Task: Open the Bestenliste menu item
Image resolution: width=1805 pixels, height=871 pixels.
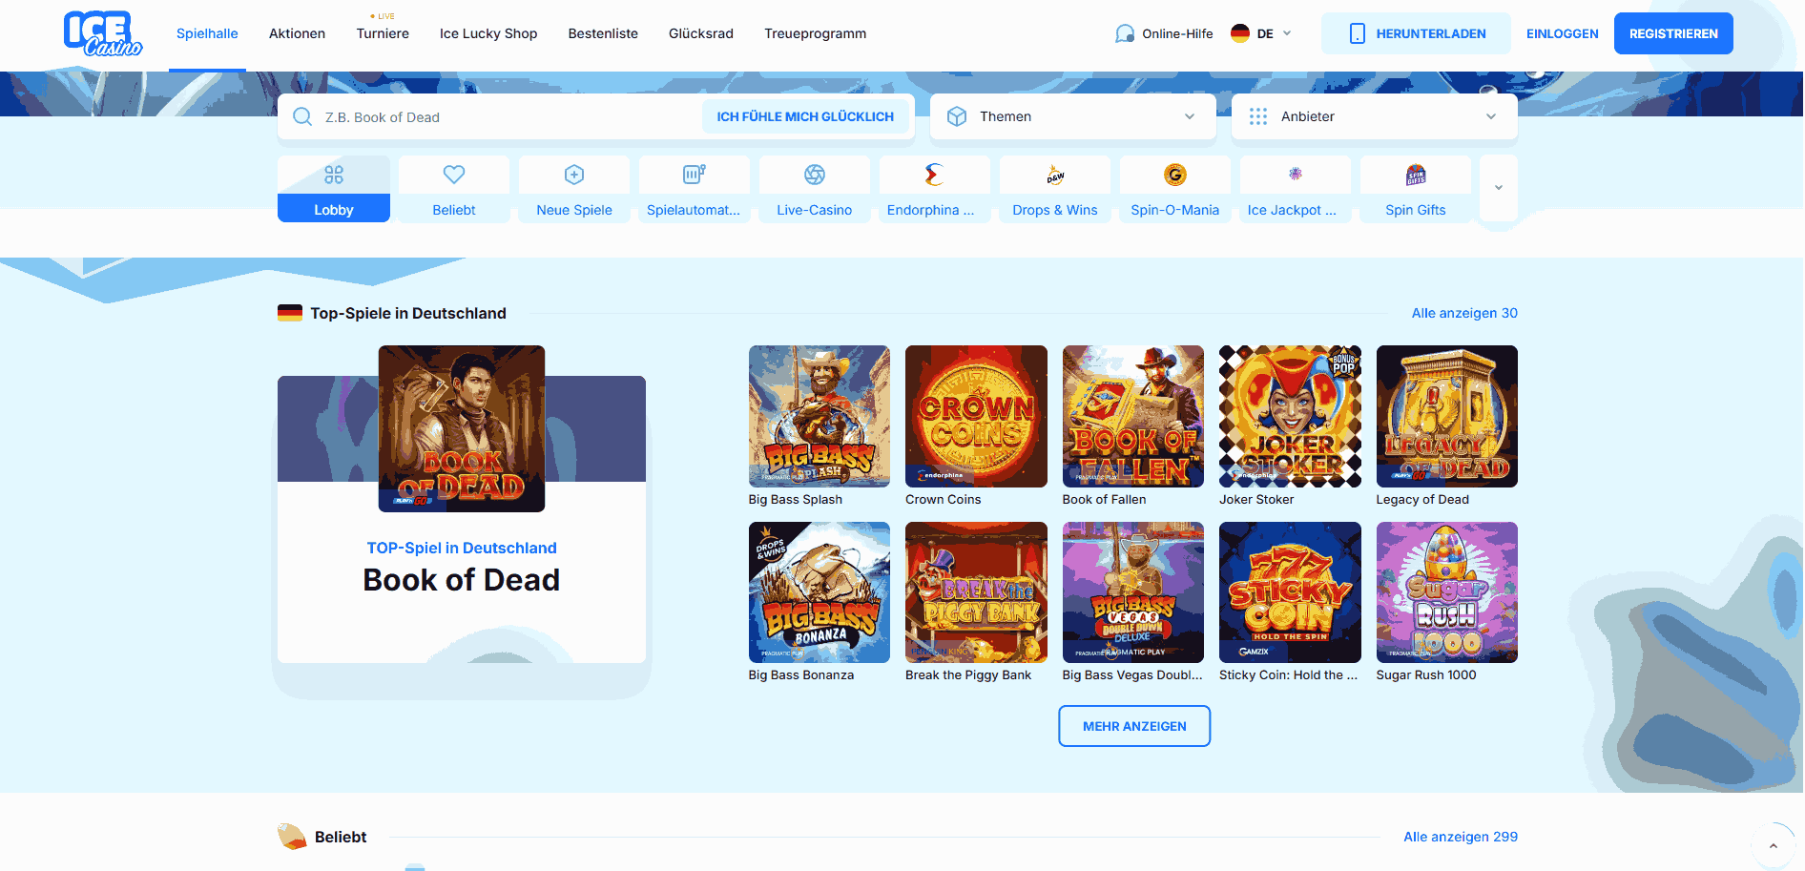Action: [603, 33]
